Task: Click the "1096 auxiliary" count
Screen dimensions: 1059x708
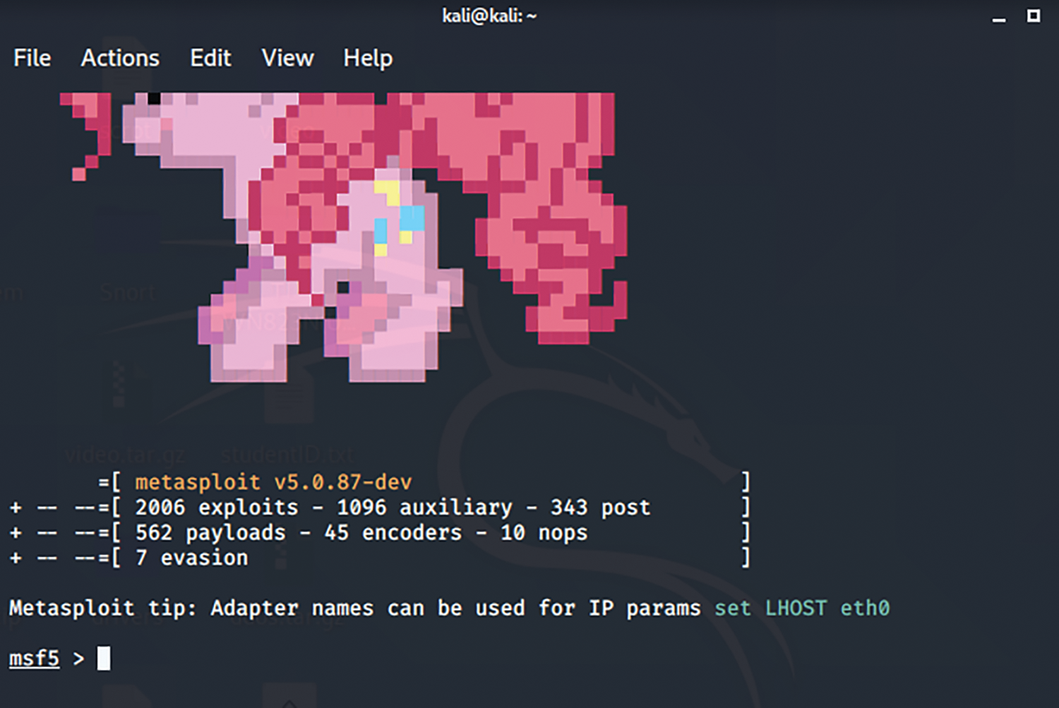Action: [x=424, y=508]
